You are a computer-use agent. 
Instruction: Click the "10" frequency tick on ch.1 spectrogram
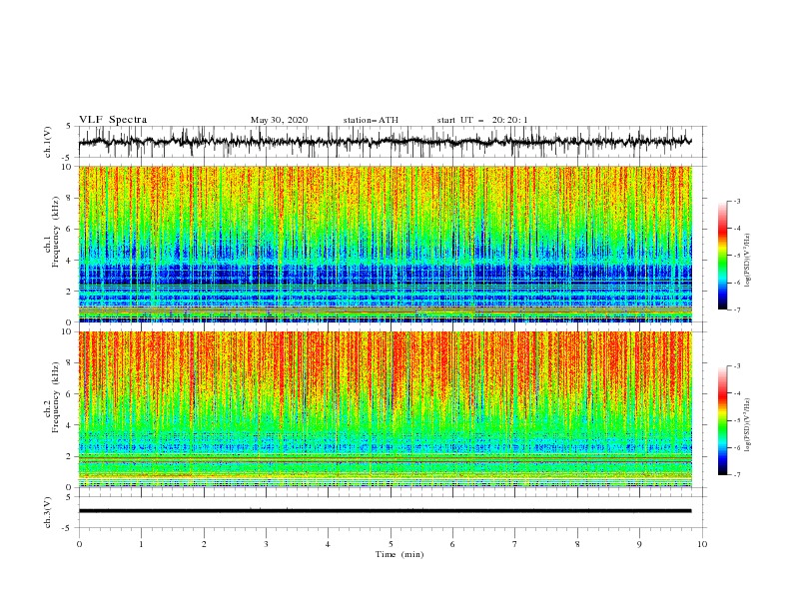click(68, 167)
